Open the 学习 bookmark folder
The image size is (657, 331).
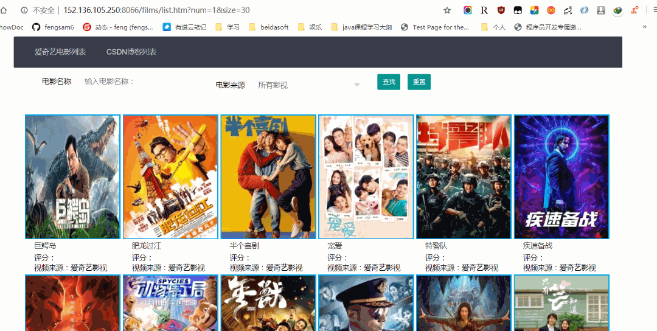point(228,27)
